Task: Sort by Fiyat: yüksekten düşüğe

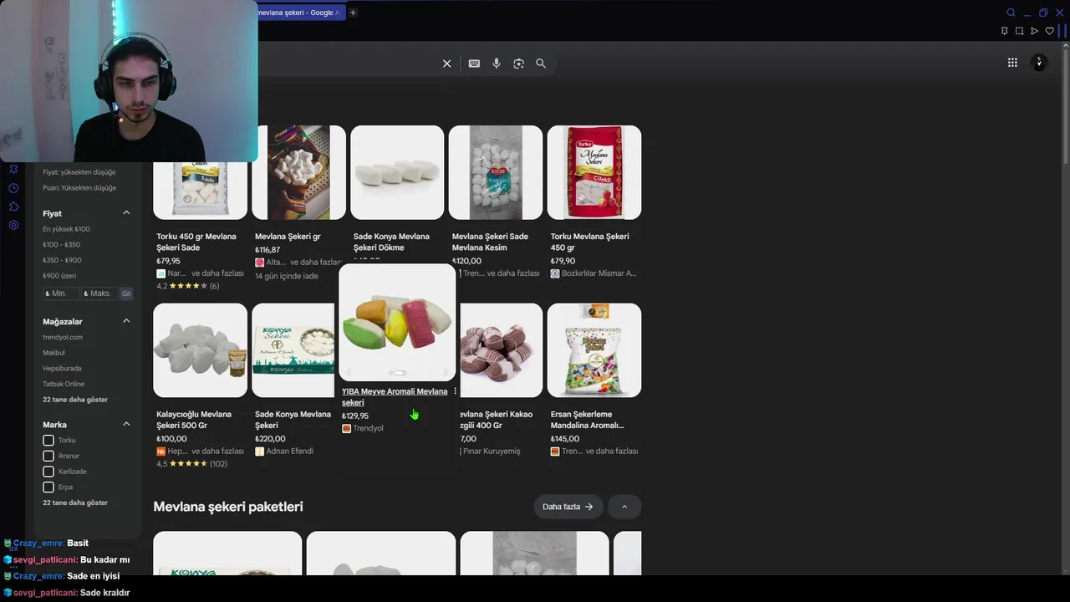Action: (x=79, y=172)
